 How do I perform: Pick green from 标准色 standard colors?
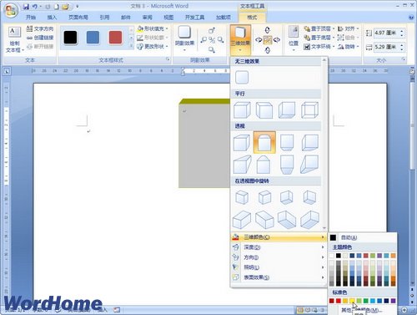366,301
